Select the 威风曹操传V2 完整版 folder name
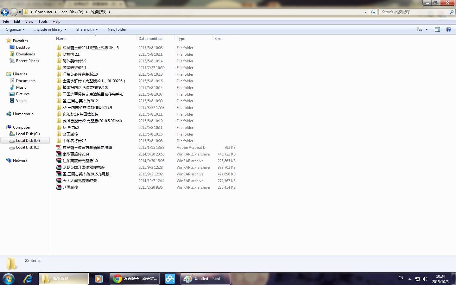The width and height of the screenshot is (456, 285). click(x=92, y=121)
